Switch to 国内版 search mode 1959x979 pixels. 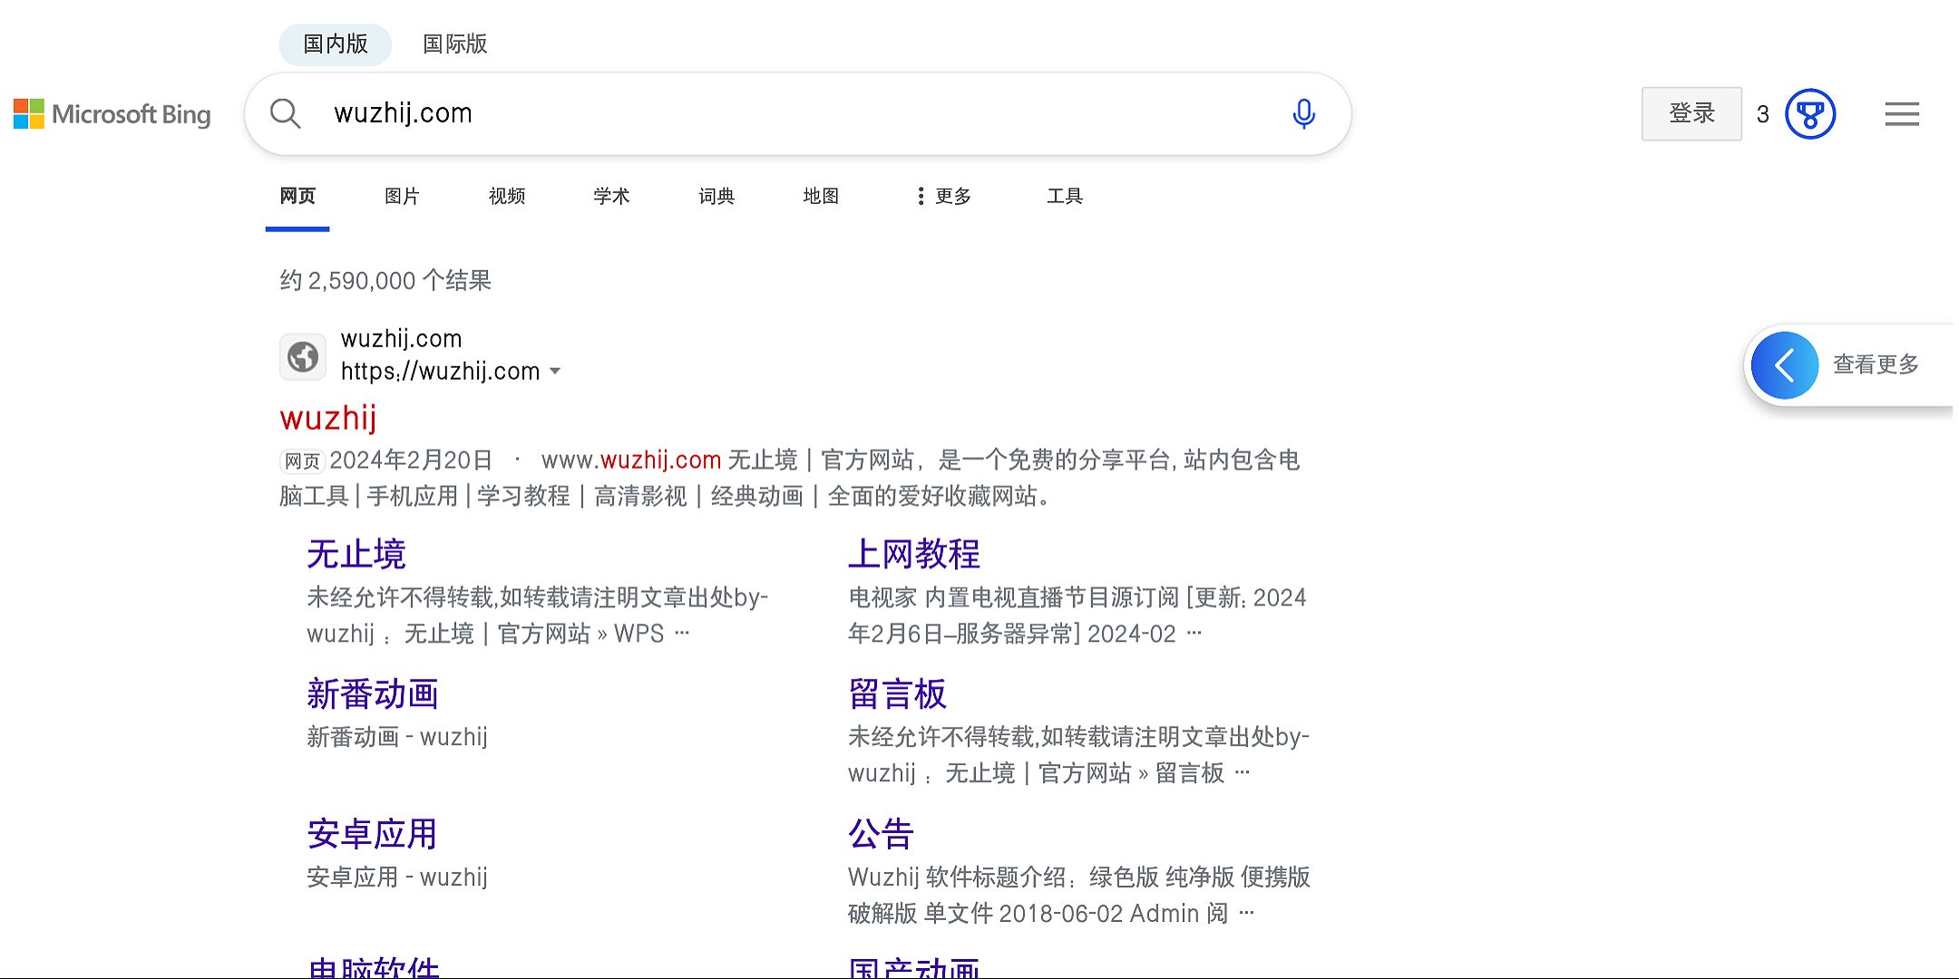click(335, 44)
